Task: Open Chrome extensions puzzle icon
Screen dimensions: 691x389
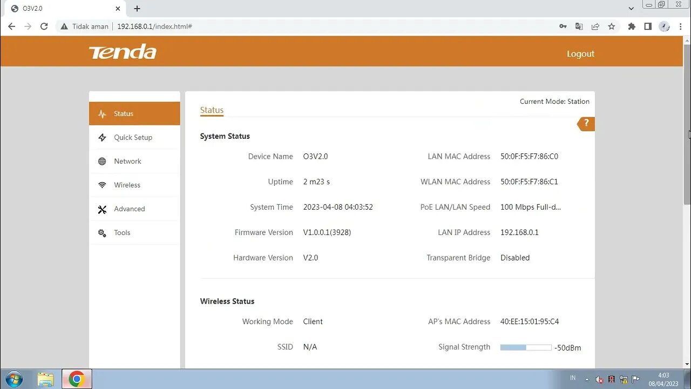Action: [632, 26]
